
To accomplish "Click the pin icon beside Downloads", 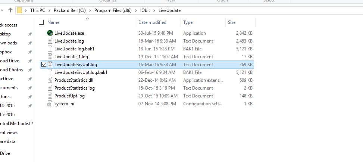I will pyautogui.click(x=30, y=43).
